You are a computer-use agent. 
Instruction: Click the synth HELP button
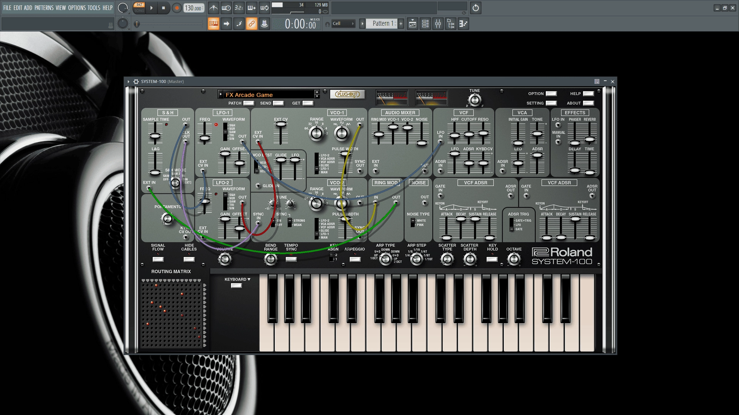(x=589, y=94)
